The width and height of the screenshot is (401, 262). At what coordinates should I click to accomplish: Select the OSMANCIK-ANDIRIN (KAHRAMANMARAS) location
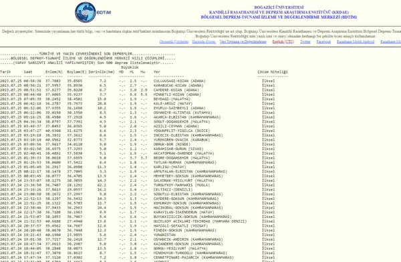[x=188, y=239]
